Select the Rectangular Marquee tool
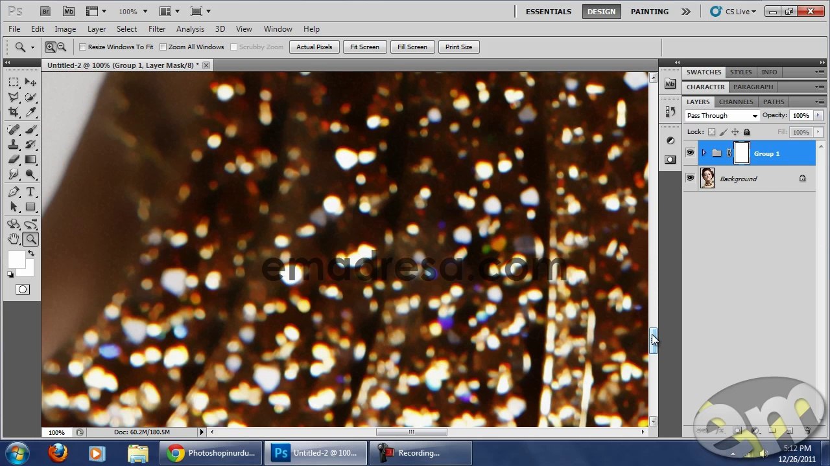The width and height of the screenshot is (830, 466). coord(14,82)
